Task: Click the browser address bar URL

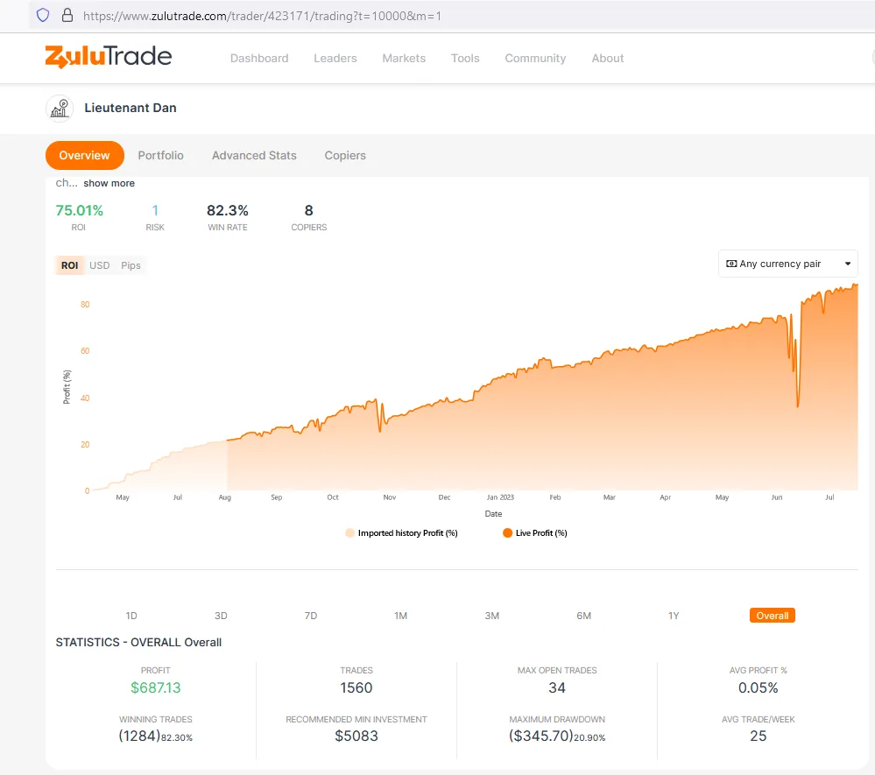Action: tap(262, 16)
